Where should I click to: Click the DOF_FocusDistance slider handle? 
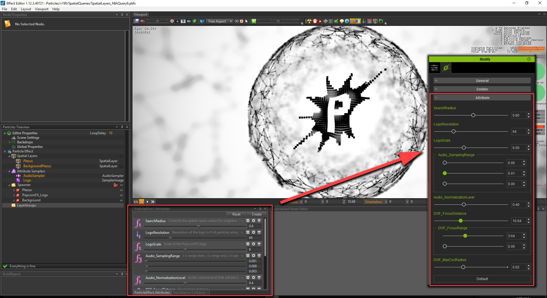pos(461,221)
